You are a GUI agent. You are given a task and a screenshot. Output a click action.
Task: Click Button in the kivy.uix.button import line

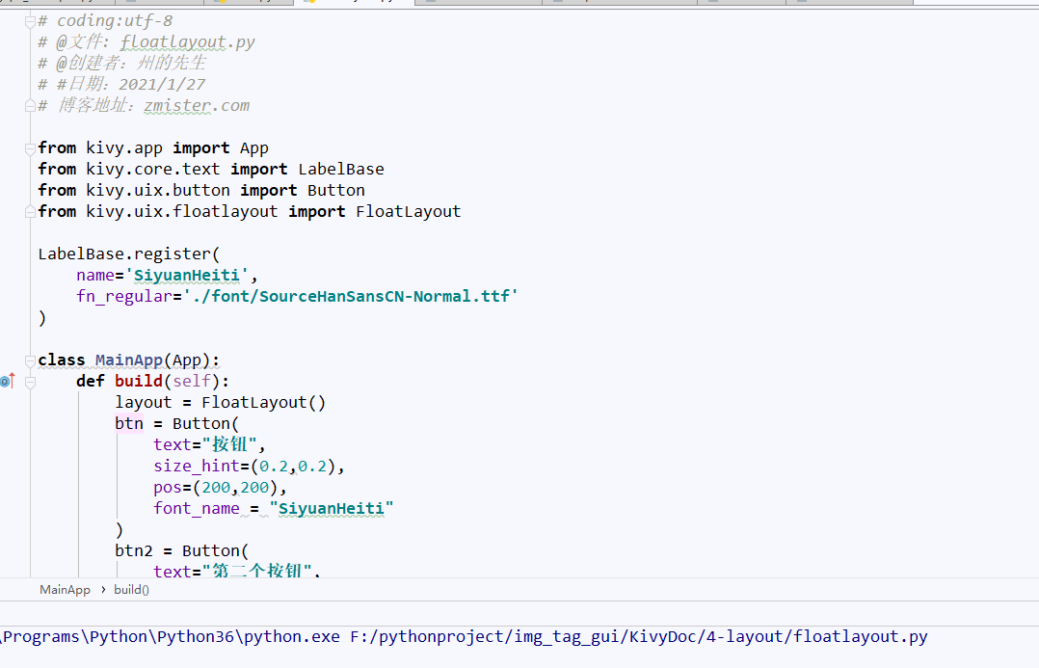336,190
